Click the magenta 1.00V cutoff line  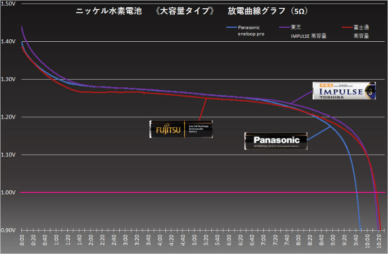pos(202,192)
